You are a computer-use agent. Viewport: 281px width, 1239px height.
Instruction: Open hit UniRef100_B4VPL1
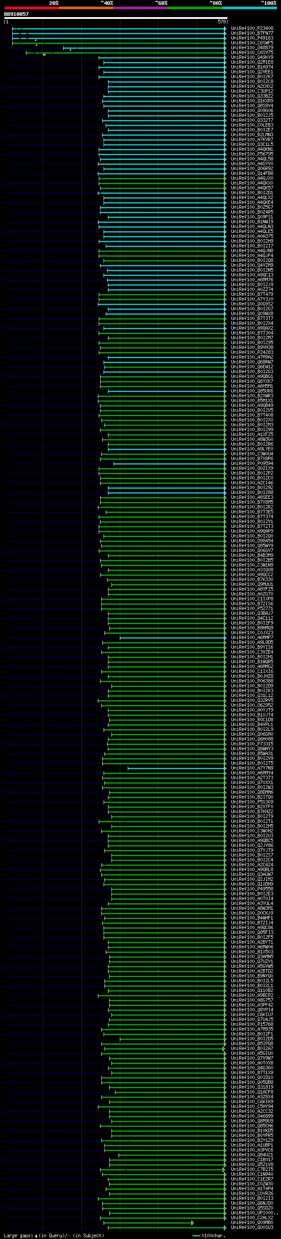pos(252,724)
